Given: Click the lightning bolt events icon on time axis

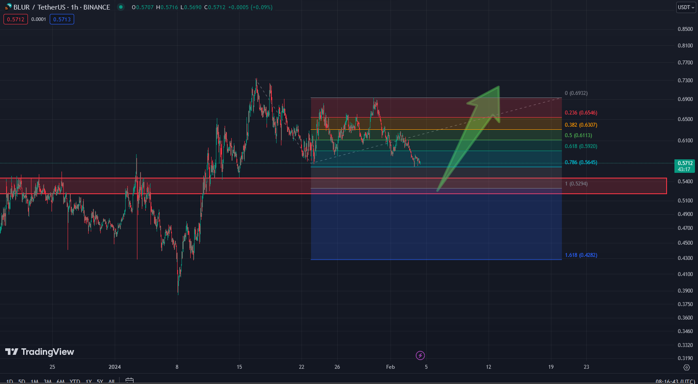Looking at the screenshot, I should coord(420,356).
